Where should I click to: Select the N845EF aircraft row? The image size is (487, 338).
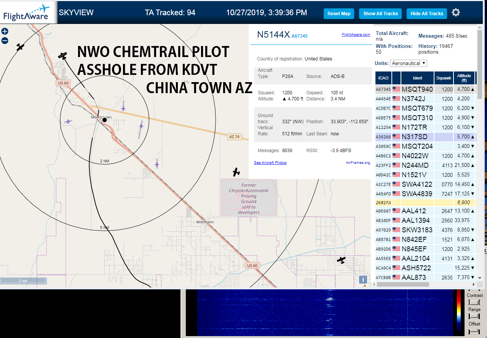[x=425, y=249]
